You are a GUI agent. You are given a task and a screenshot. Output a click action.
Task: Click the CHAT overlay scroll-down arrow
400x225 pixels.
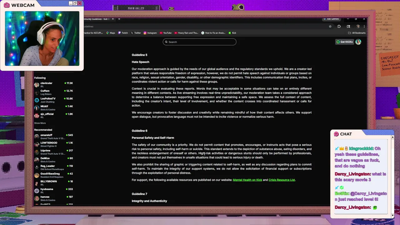392,215
